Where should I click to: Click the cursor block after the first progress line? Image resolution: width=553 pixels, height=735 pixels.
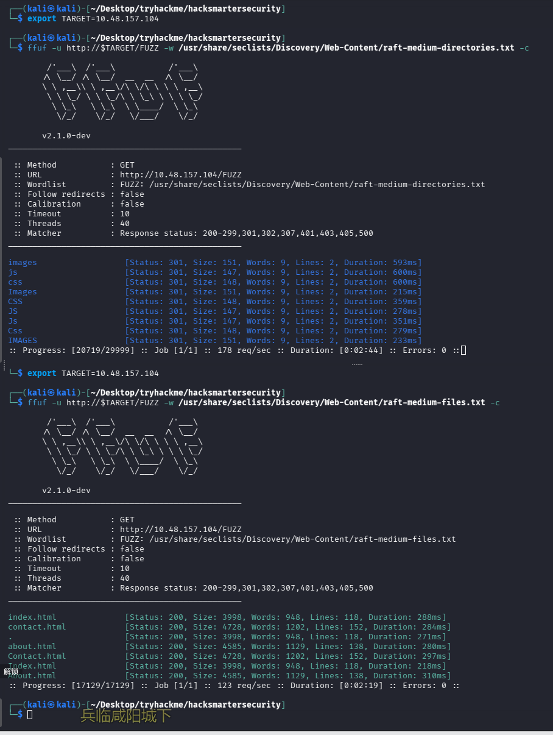[x=463, y=350]
